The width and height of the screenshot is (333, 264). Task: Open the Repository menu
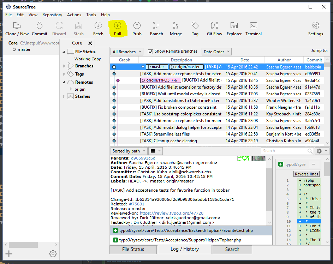click(x=52, y=15)
